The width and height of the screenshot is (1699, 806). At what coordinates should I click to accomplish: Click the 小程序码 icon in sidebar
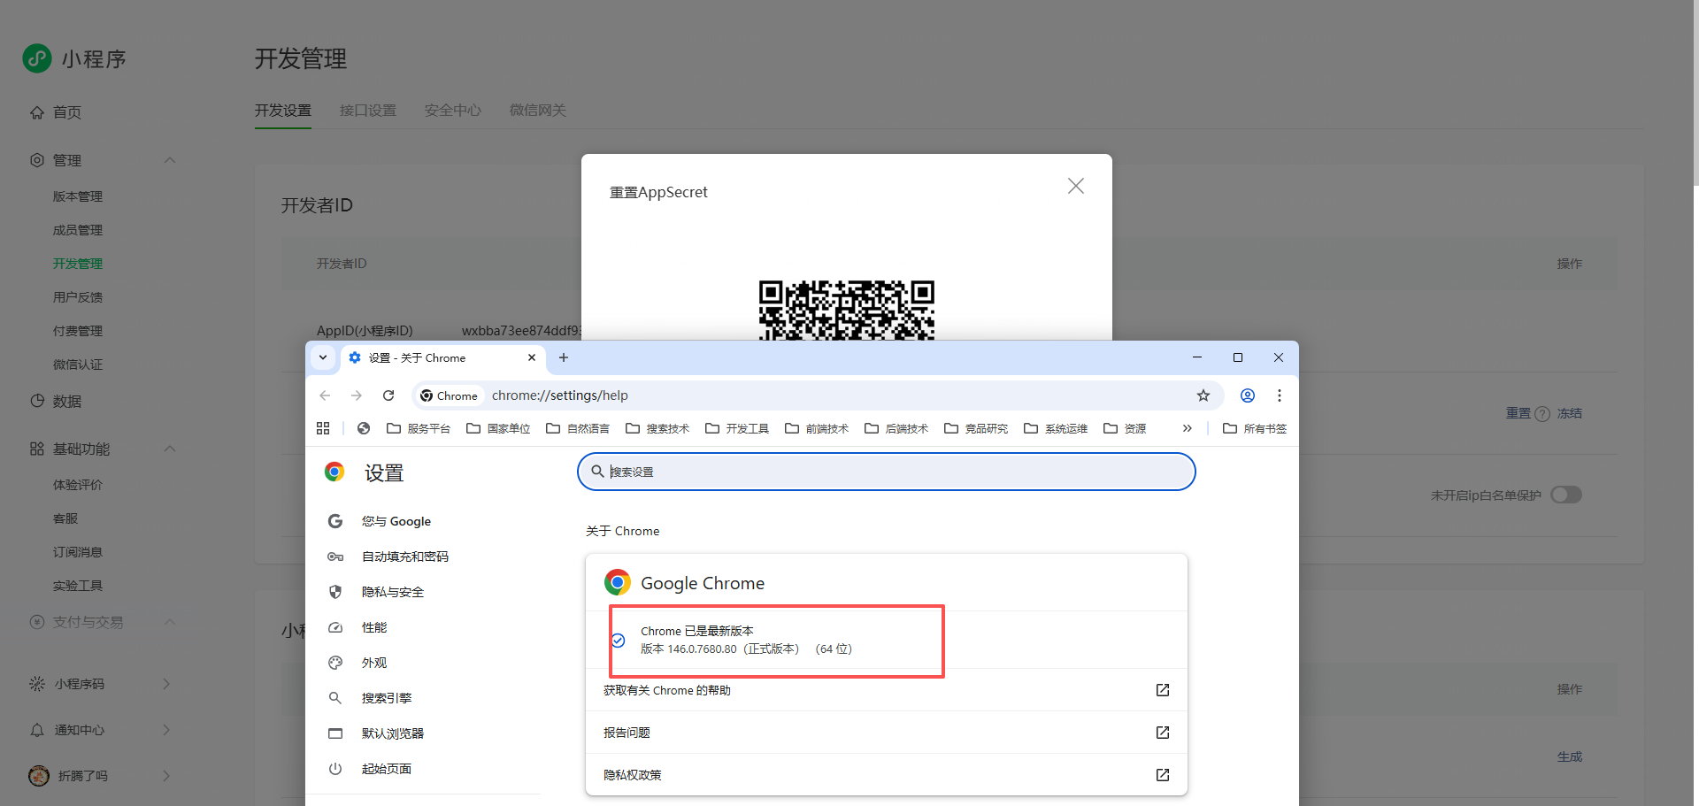(37, 684)
